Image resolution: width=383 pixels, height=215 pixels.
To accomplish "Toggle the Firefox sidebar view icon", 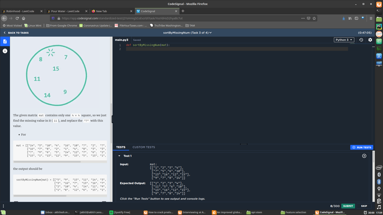I will [x=356, y=18].
